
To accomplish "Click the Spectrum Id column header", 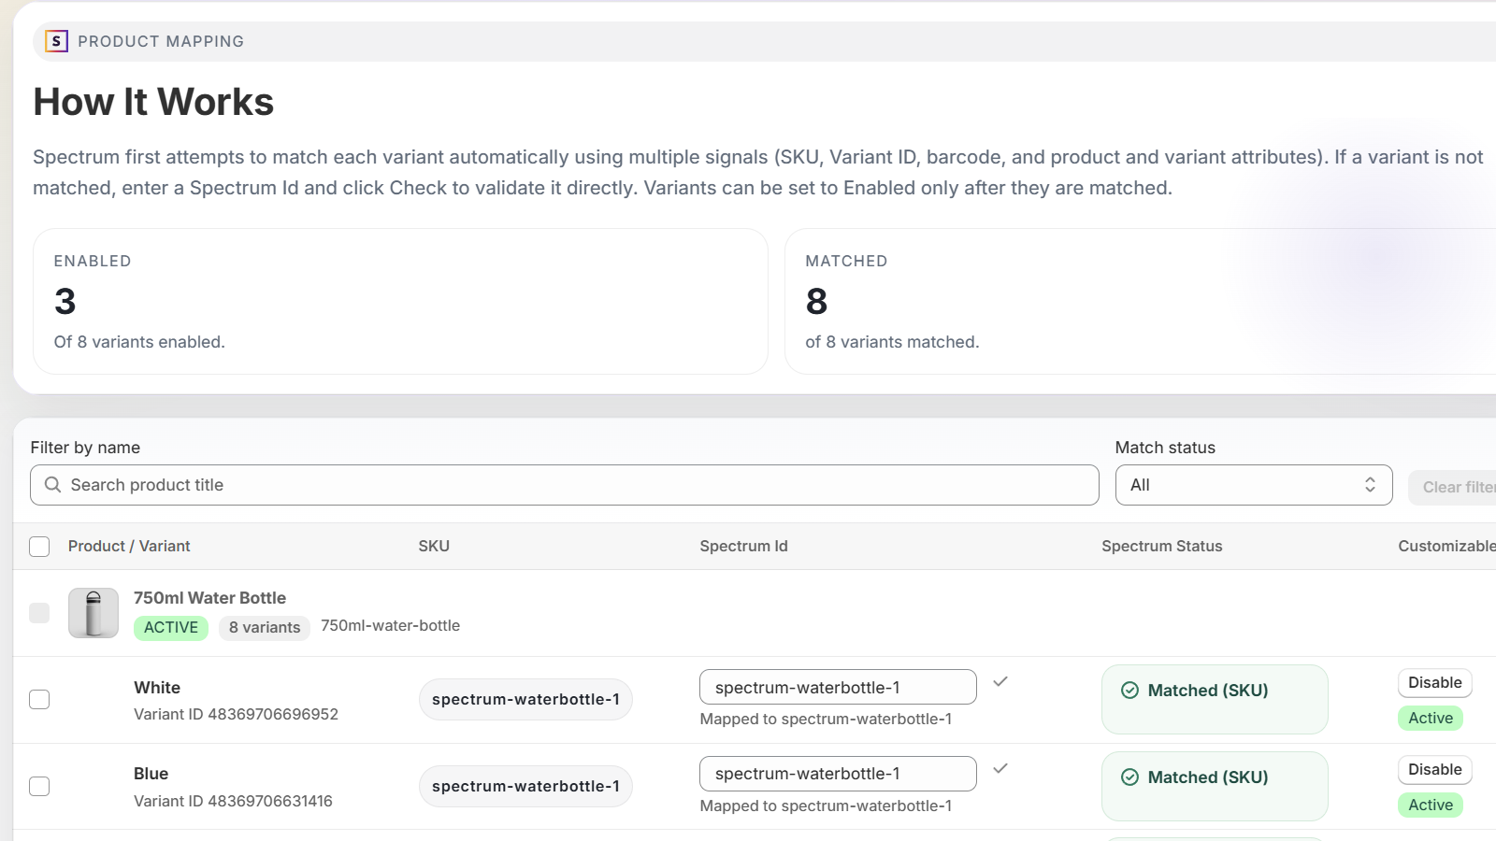I will [743, 547].
